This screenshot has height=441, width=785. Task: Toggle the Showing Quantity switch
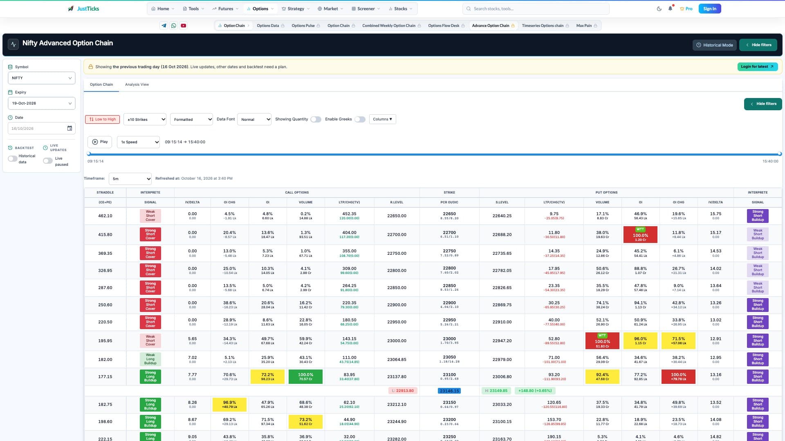pos(316,119)
